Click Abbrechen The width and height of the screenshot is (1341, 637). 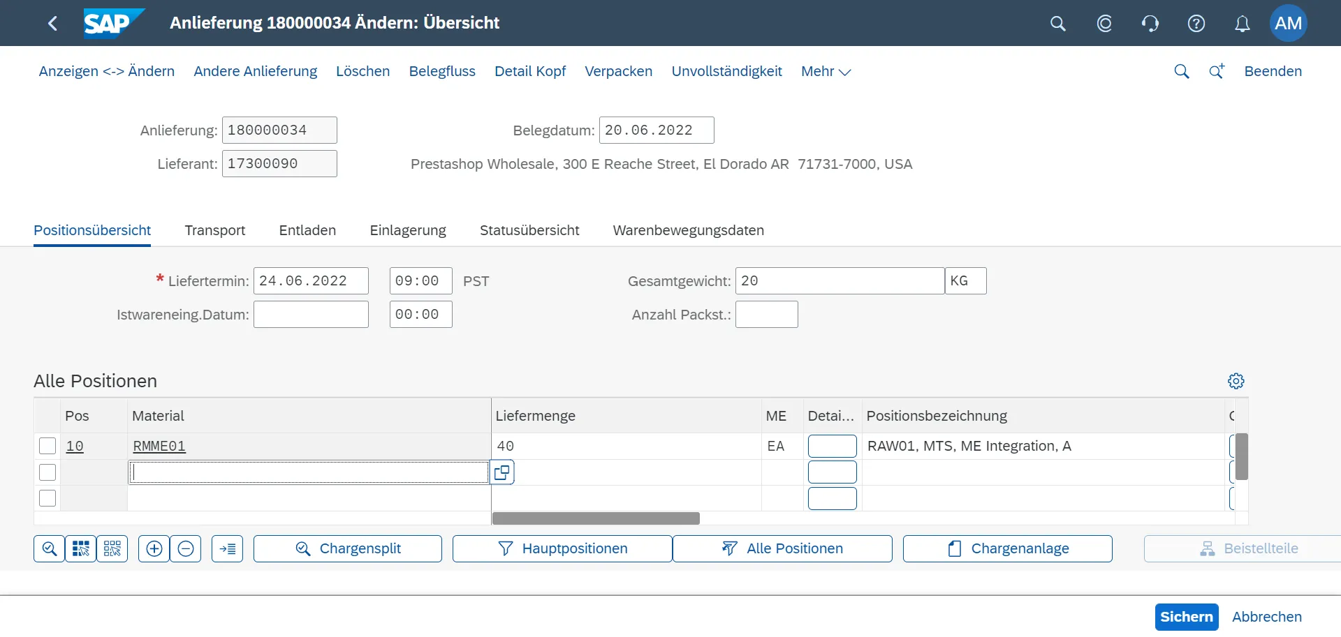click(1267, 617)
